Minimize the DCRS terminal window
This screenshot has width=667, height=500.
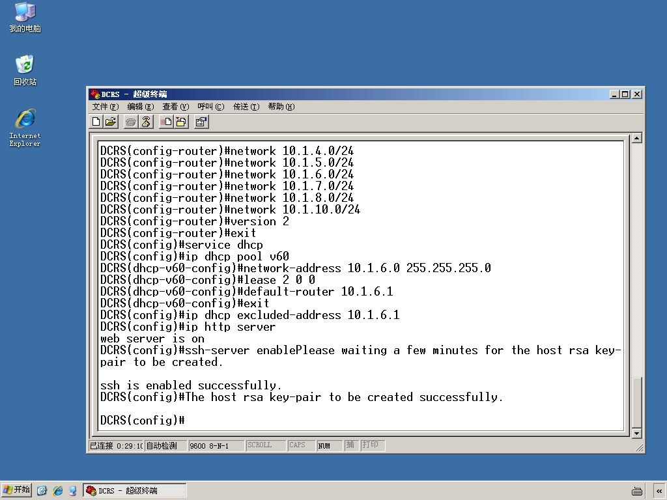point(615,94)
